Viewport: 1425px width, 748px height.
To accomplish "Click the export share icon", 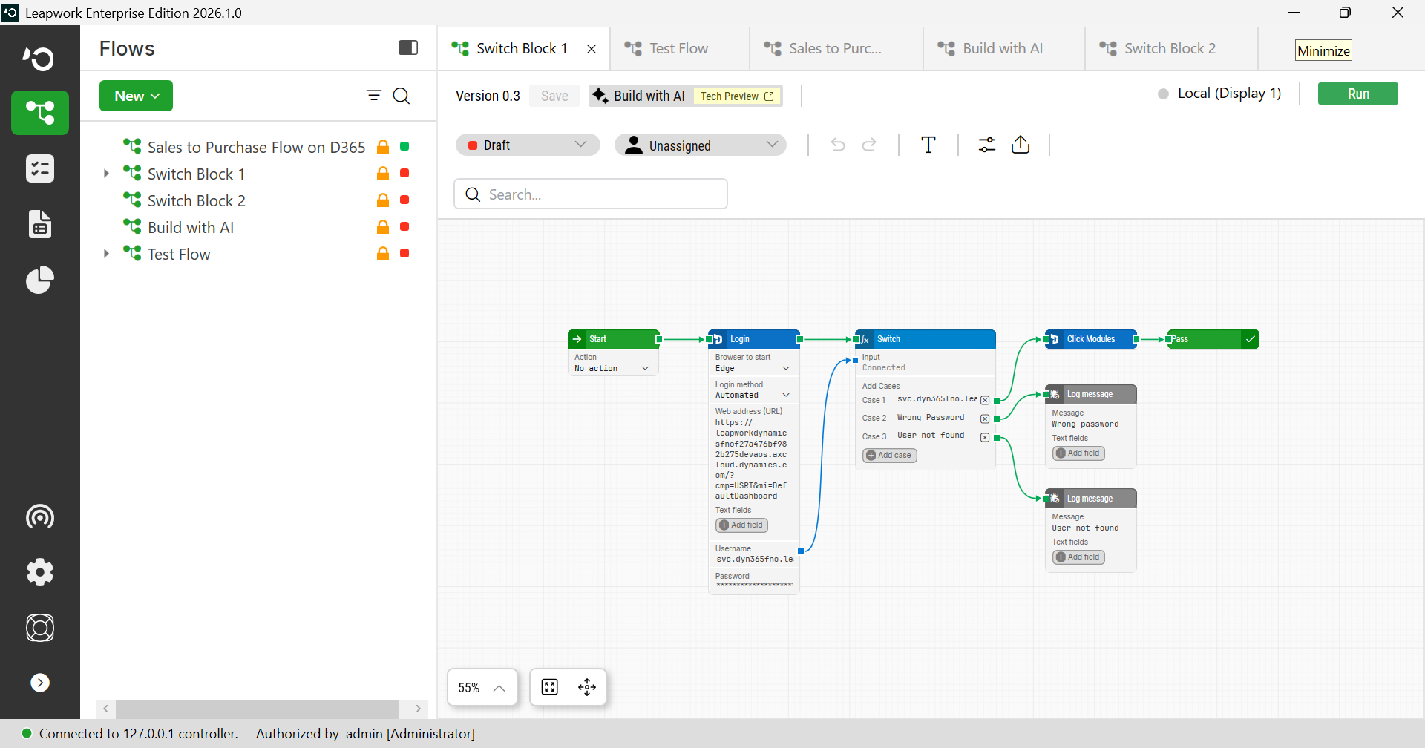I will click(x=1021, y=145).
